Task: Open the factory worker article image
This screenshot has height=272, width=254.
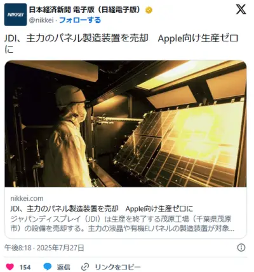Action: tap(126, 124)
